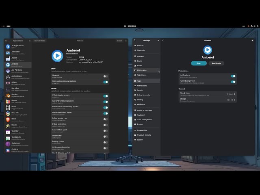The height and width of the screenshot is (195, 260).
Task: Select the Builder app icon
Action: coord(8,126)
